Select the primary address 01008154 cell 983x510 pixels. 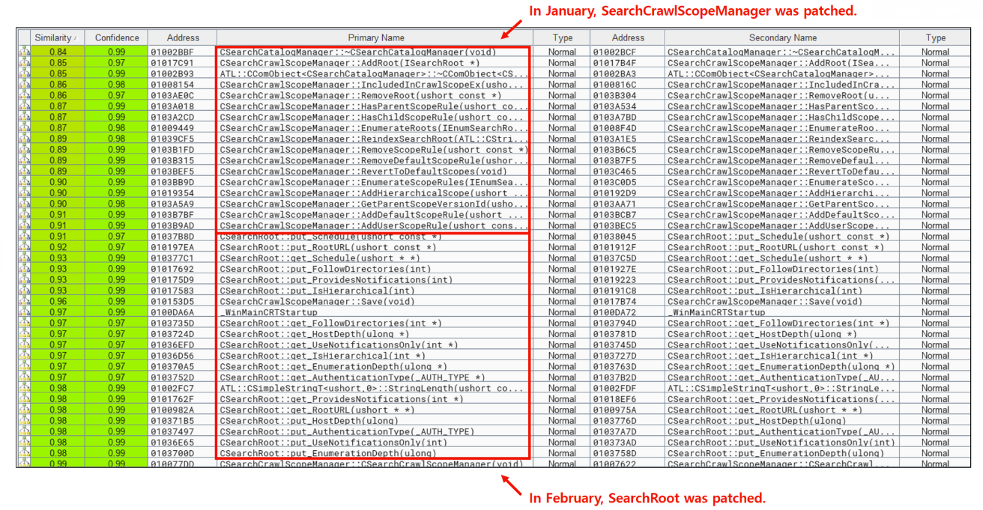pos(173,85)
